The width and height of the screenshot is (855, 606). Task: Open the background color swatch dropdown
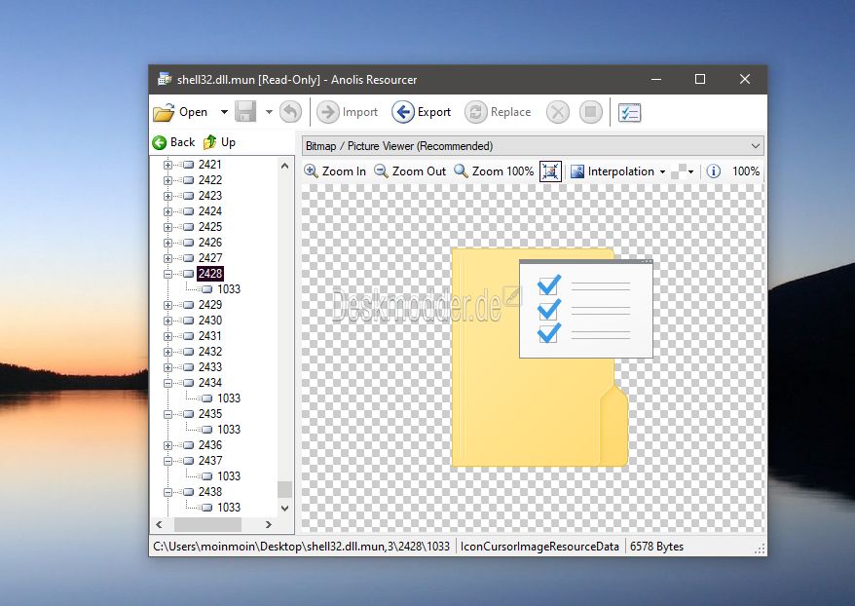(682, 171)
